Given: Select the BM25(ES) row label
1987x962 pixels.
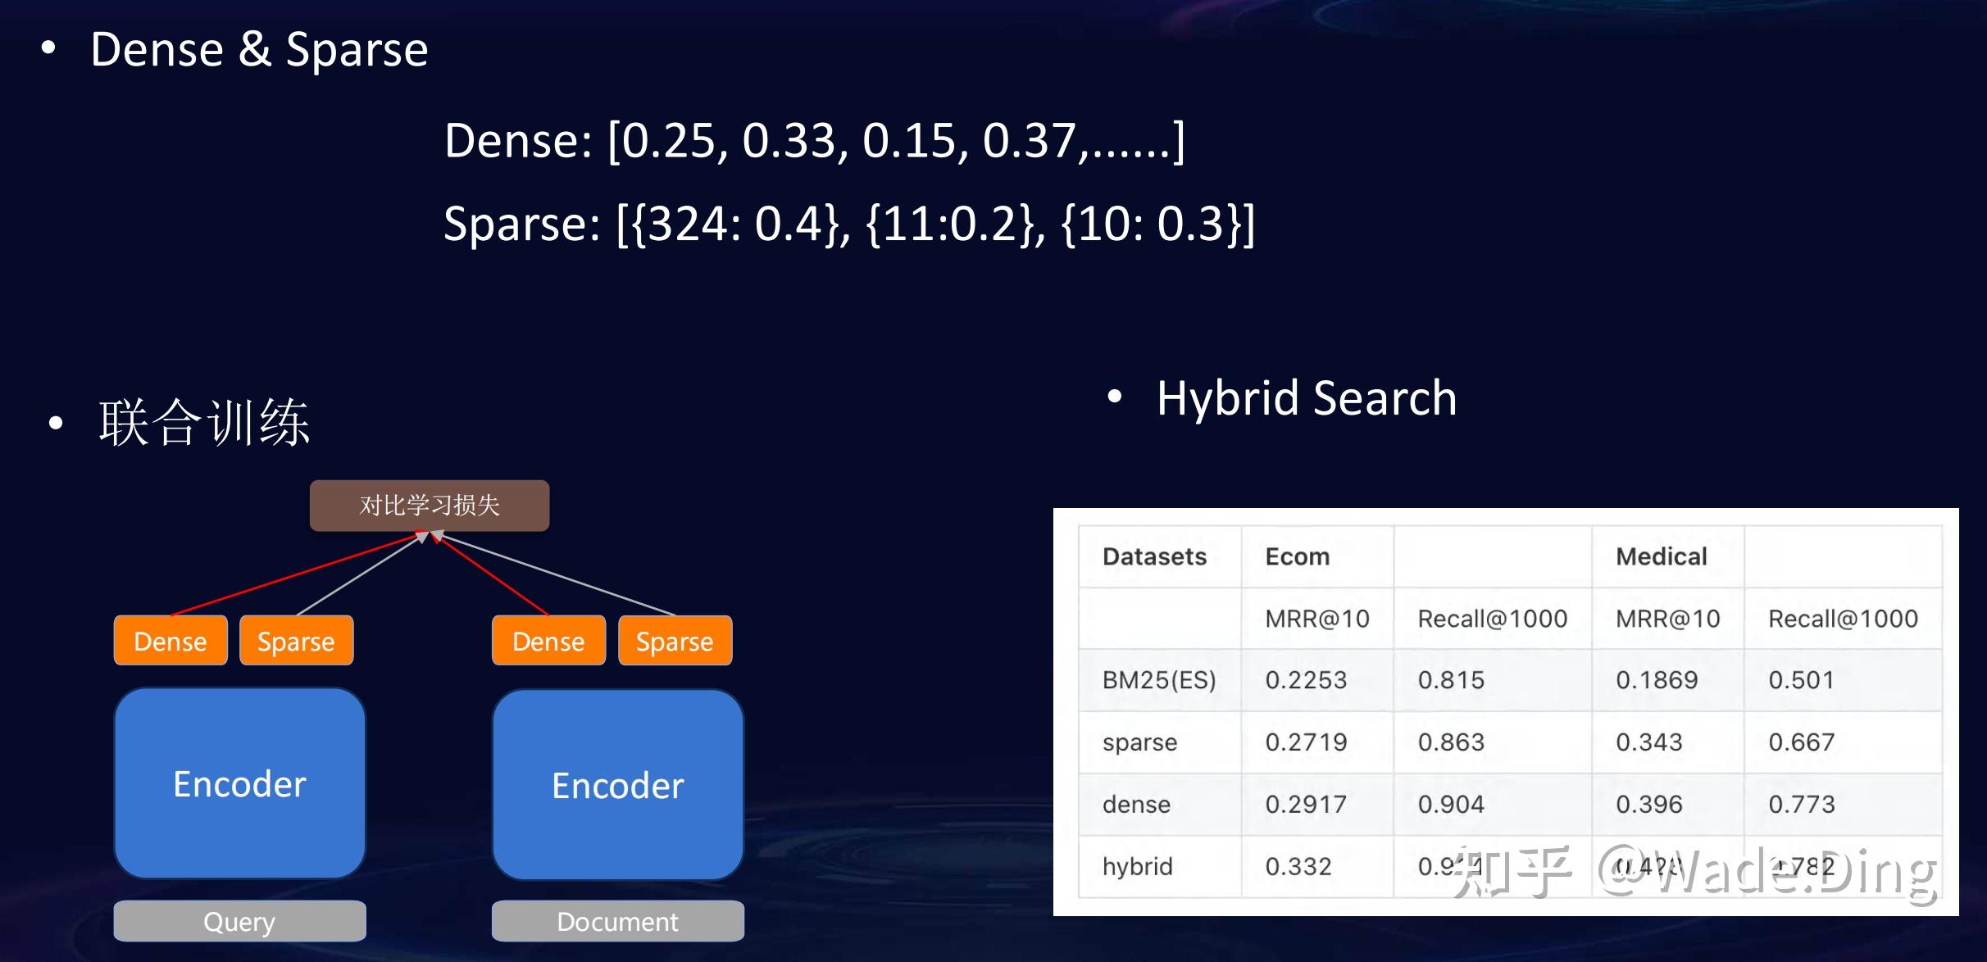Looking at the screenshot, I should coord(1158,680).
